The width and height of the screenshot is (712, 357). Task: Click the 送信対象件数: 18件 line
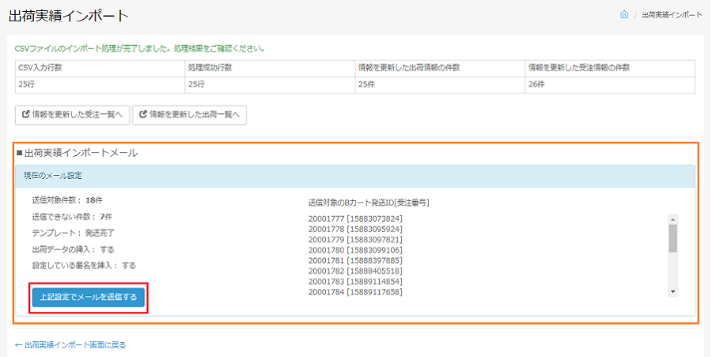pos(68,200)
